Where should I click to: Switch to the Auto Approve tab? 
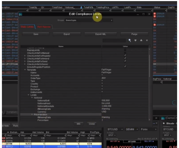(x=44, y=27)
